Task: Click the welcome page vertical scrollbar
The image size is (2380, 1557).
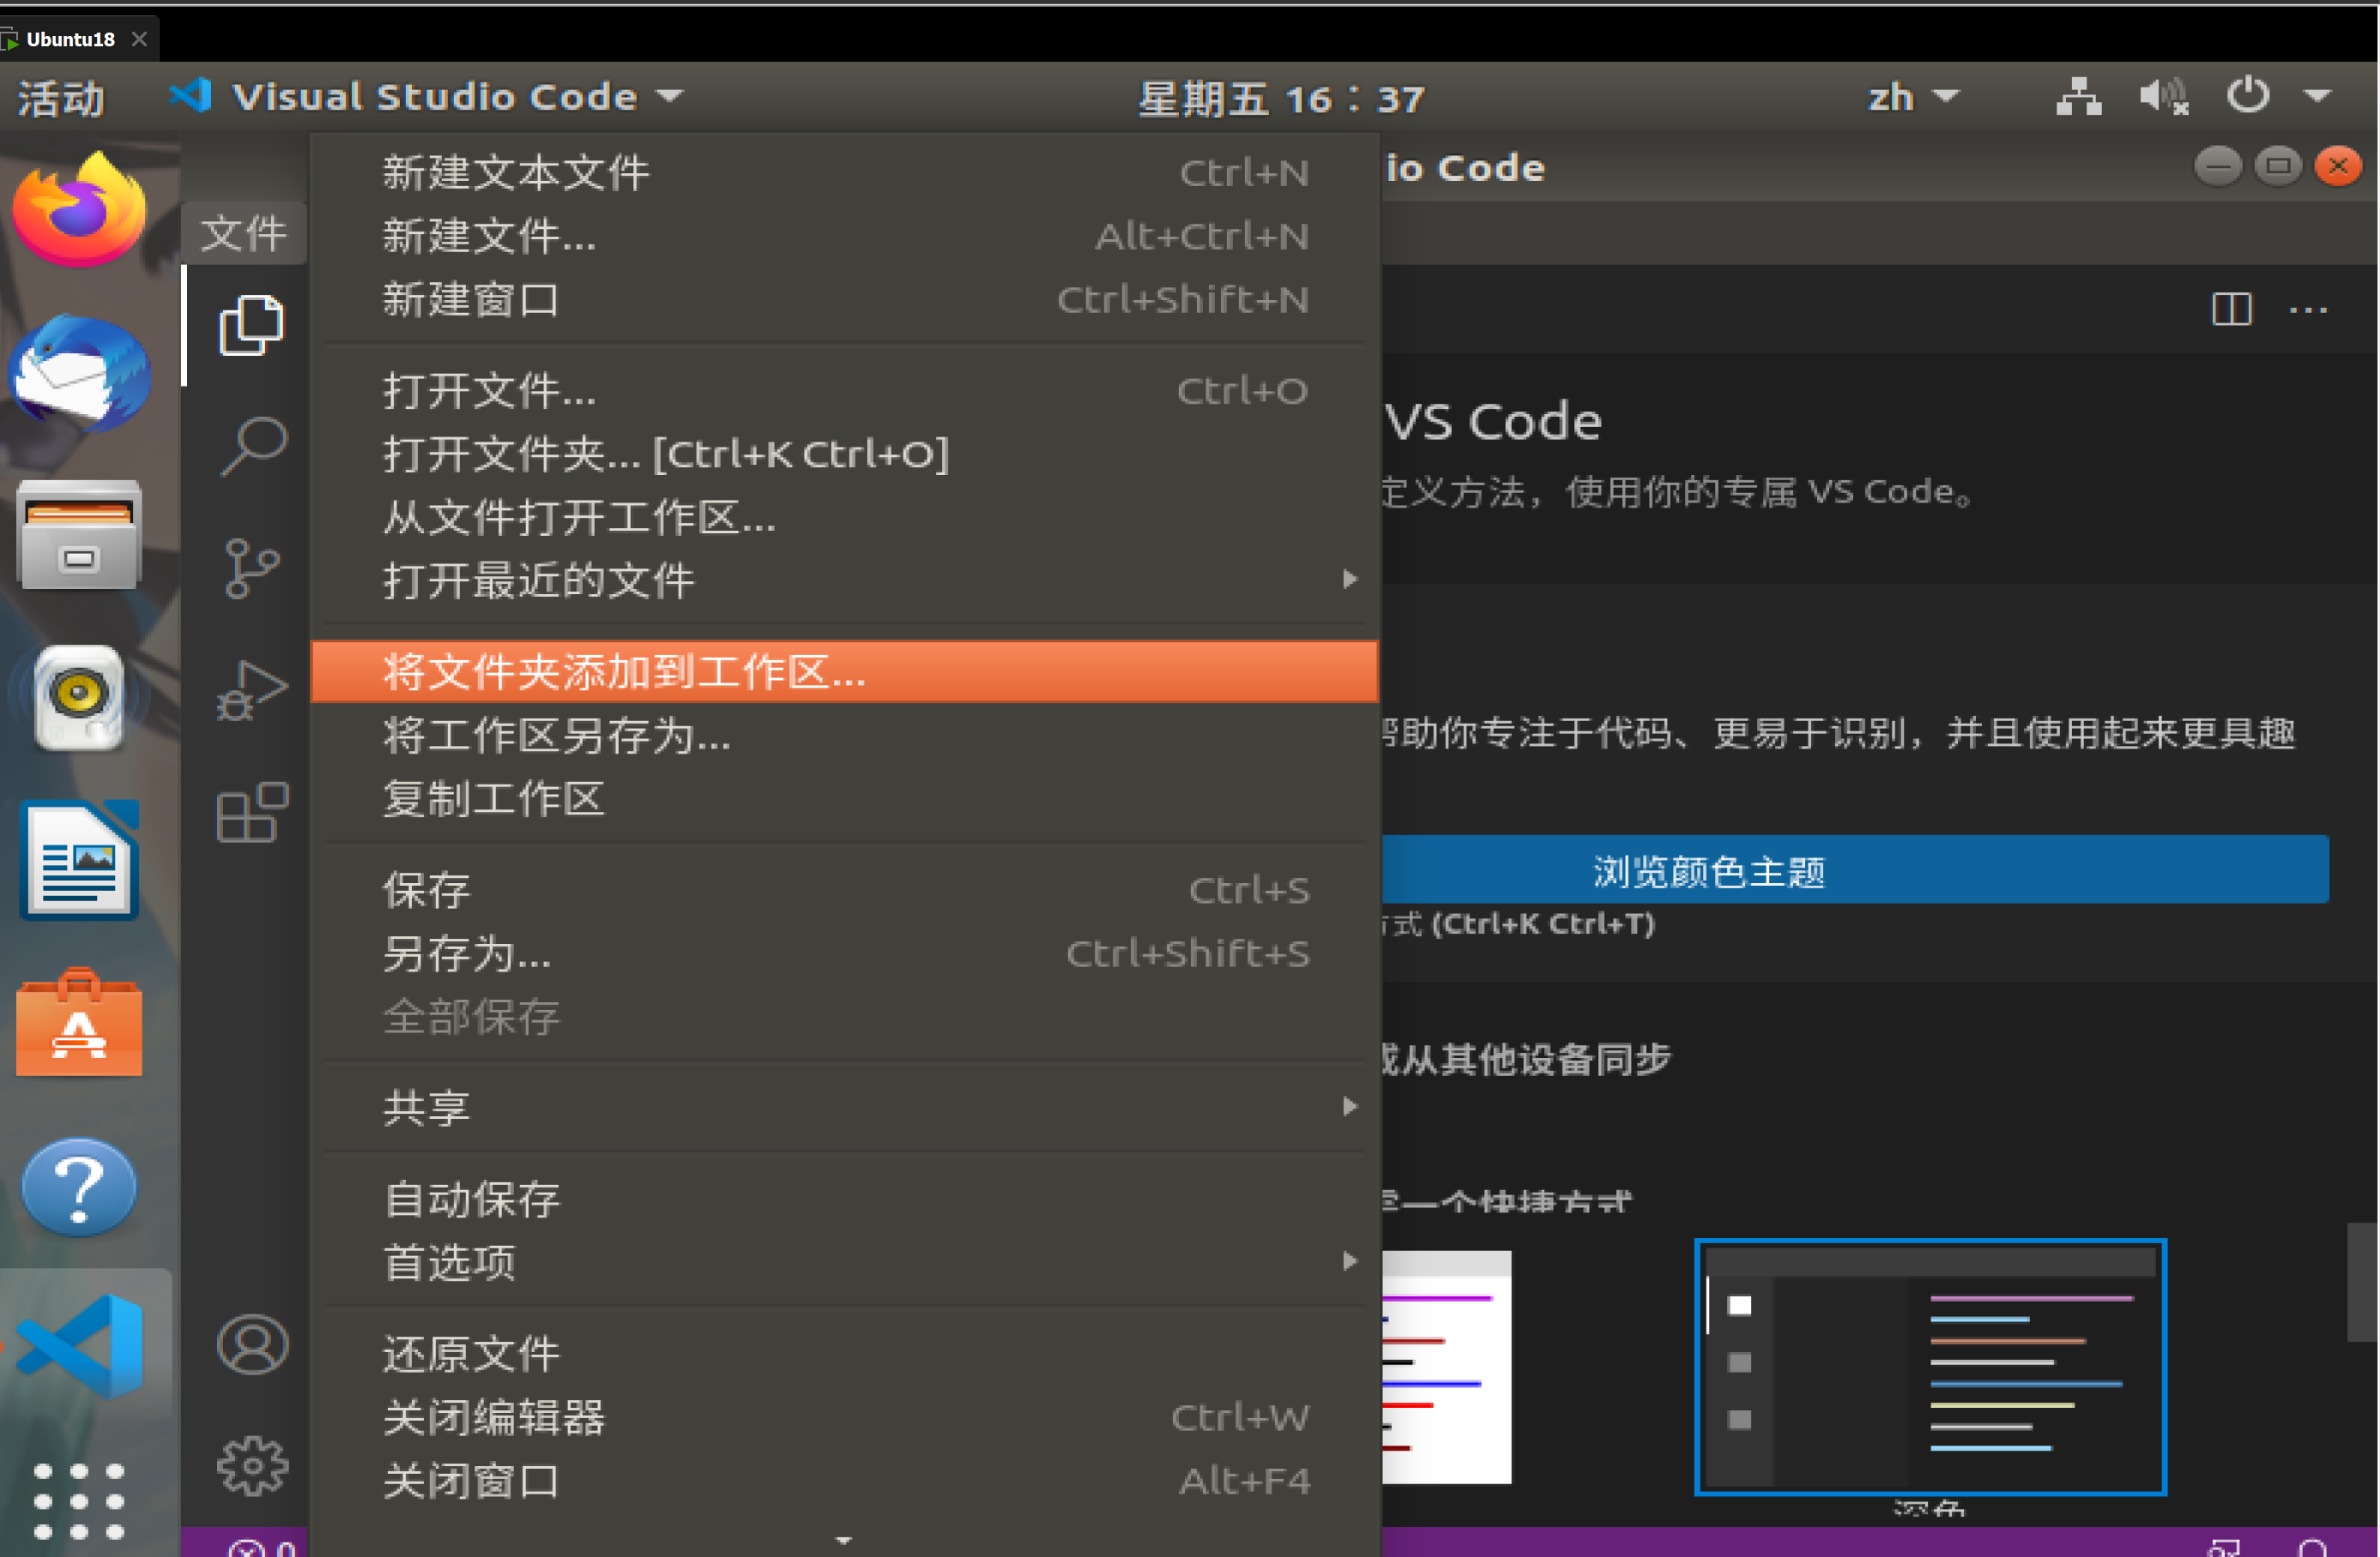Action: 2362,1281
